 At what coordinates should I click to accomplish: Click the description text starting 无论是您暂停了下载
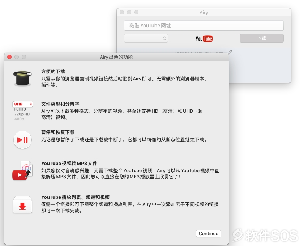(124, 139)
